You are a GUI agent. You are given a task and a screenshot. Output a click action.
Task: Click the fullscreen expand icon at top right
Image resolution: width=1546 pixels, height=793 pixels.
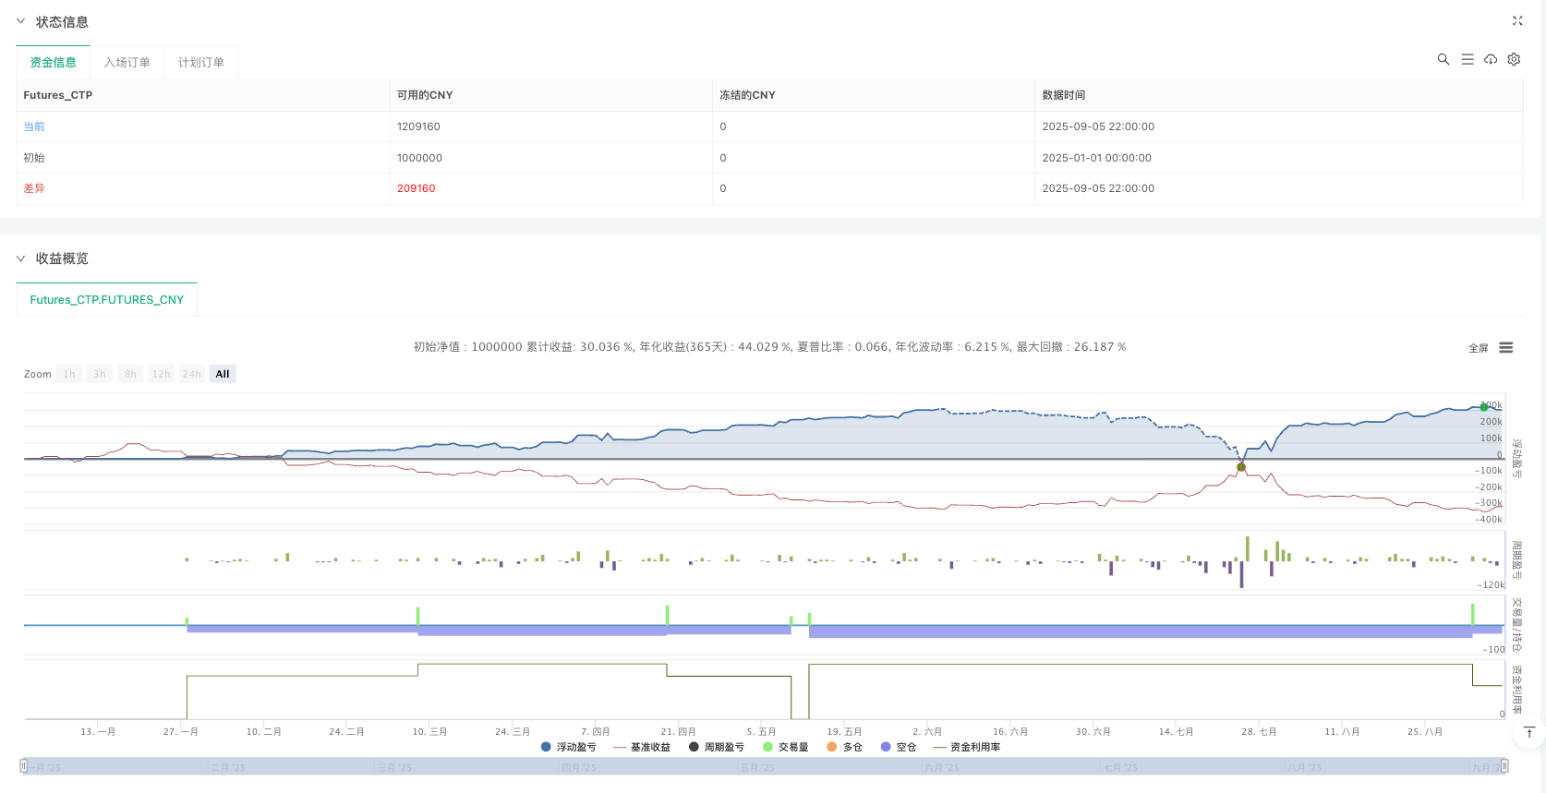[x=1517, y=20]
